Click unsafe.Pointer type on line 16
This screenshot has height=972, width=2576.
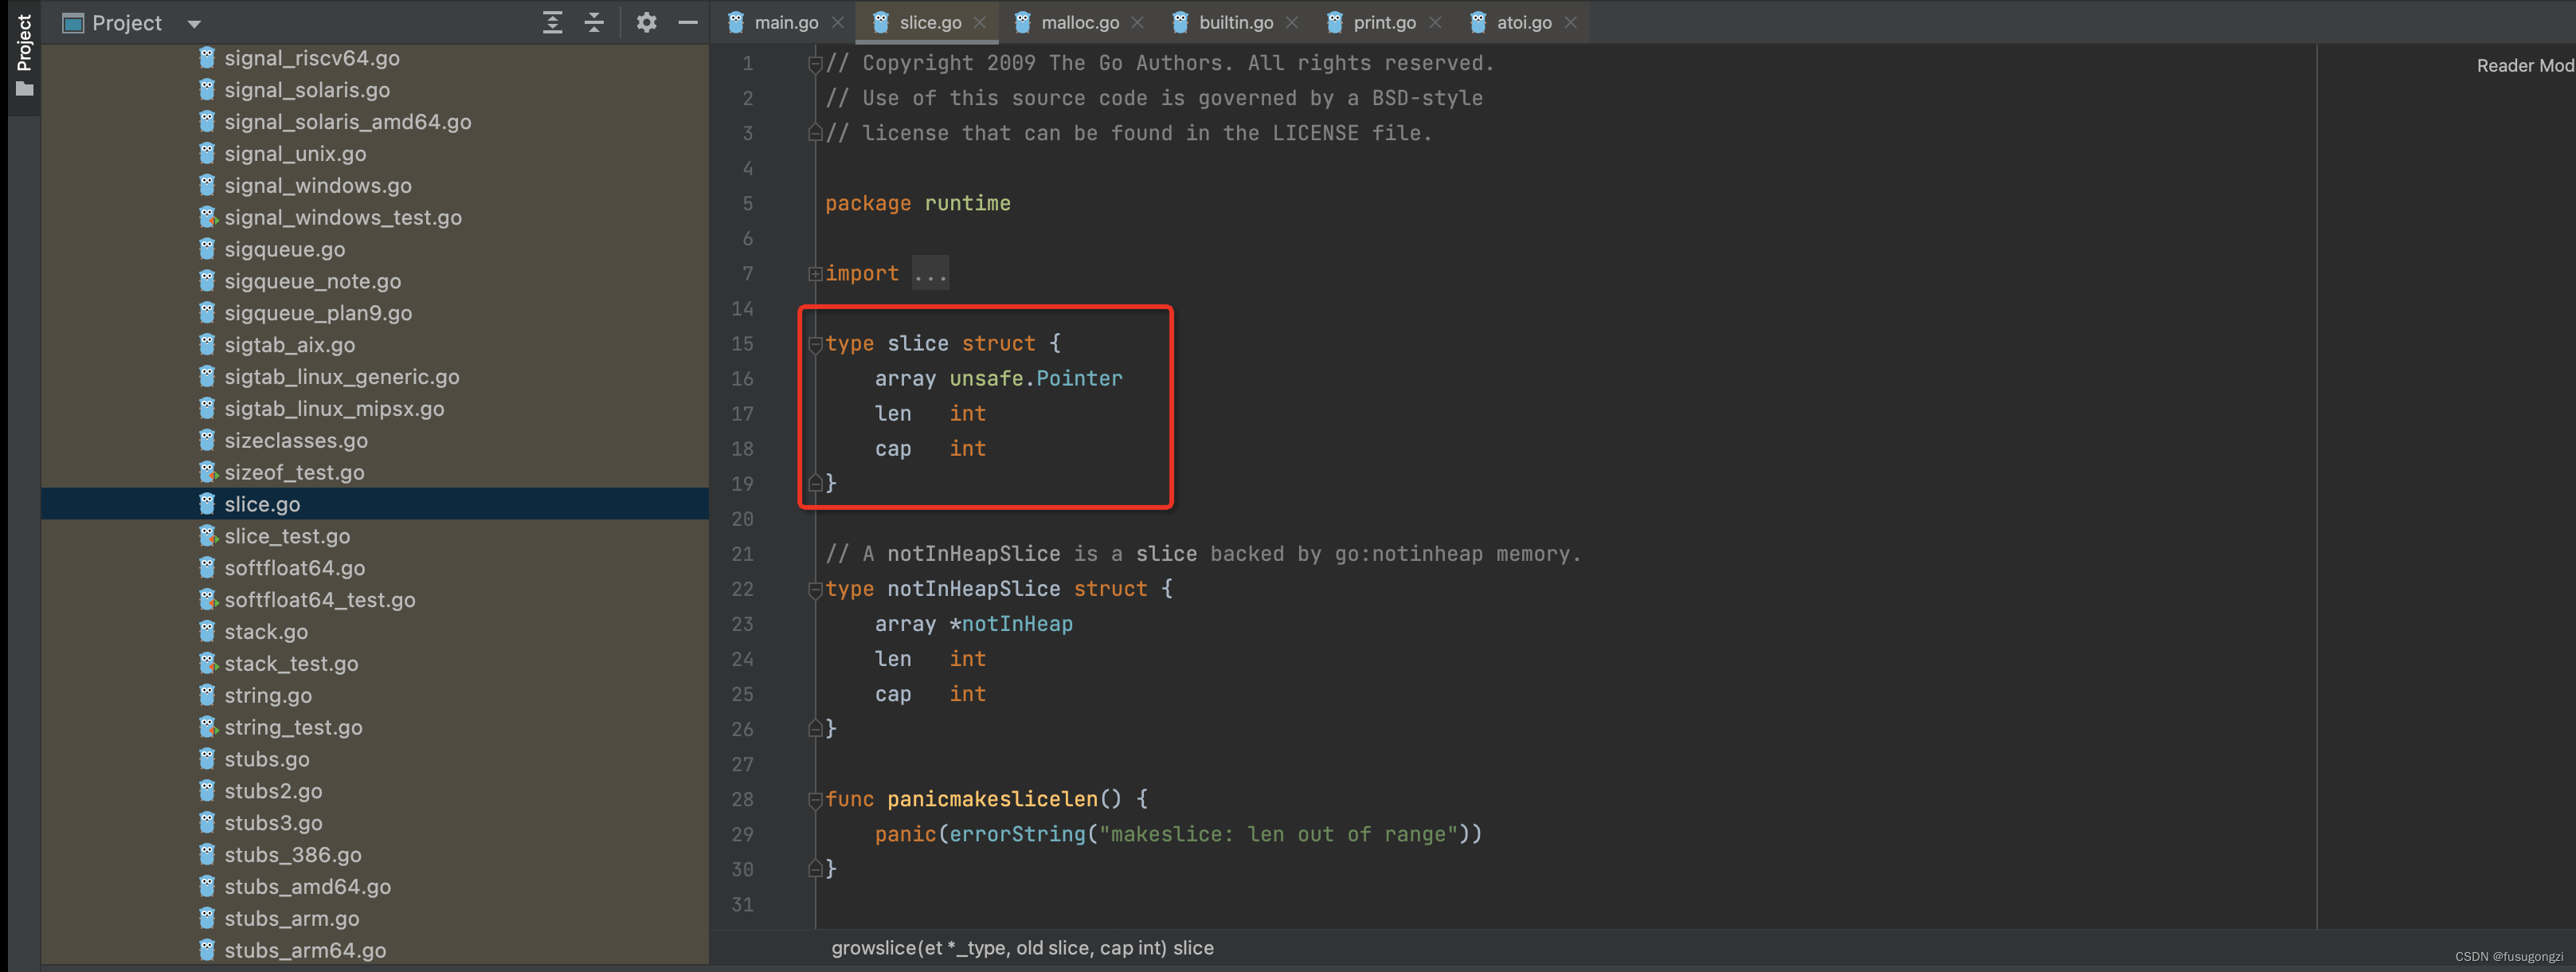coord(1036,379)
